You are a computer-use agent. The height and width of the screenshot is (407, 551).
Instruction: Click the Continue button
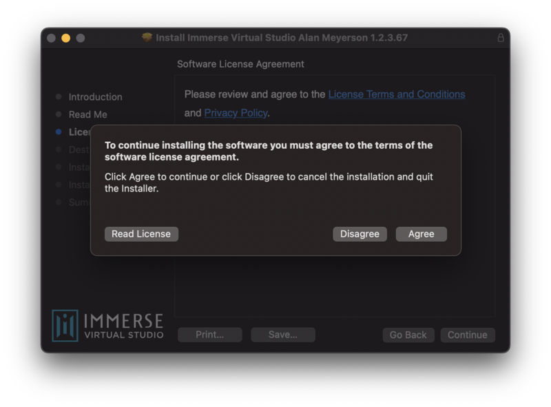[x=468, y=335]
